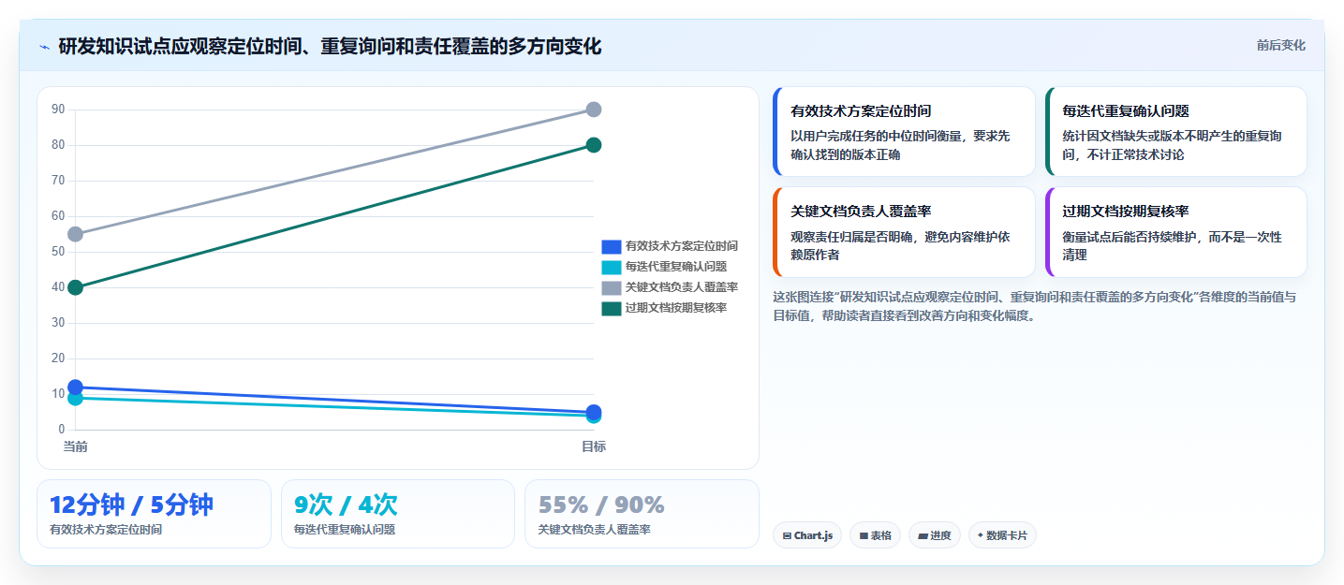Click legend label 过期文档按期复核率

676,308
